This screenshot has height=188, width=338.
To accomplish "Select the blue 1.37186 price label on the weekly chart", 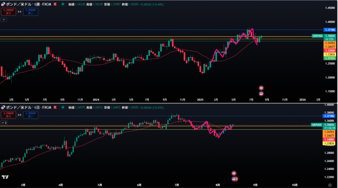I will point(330,30).
